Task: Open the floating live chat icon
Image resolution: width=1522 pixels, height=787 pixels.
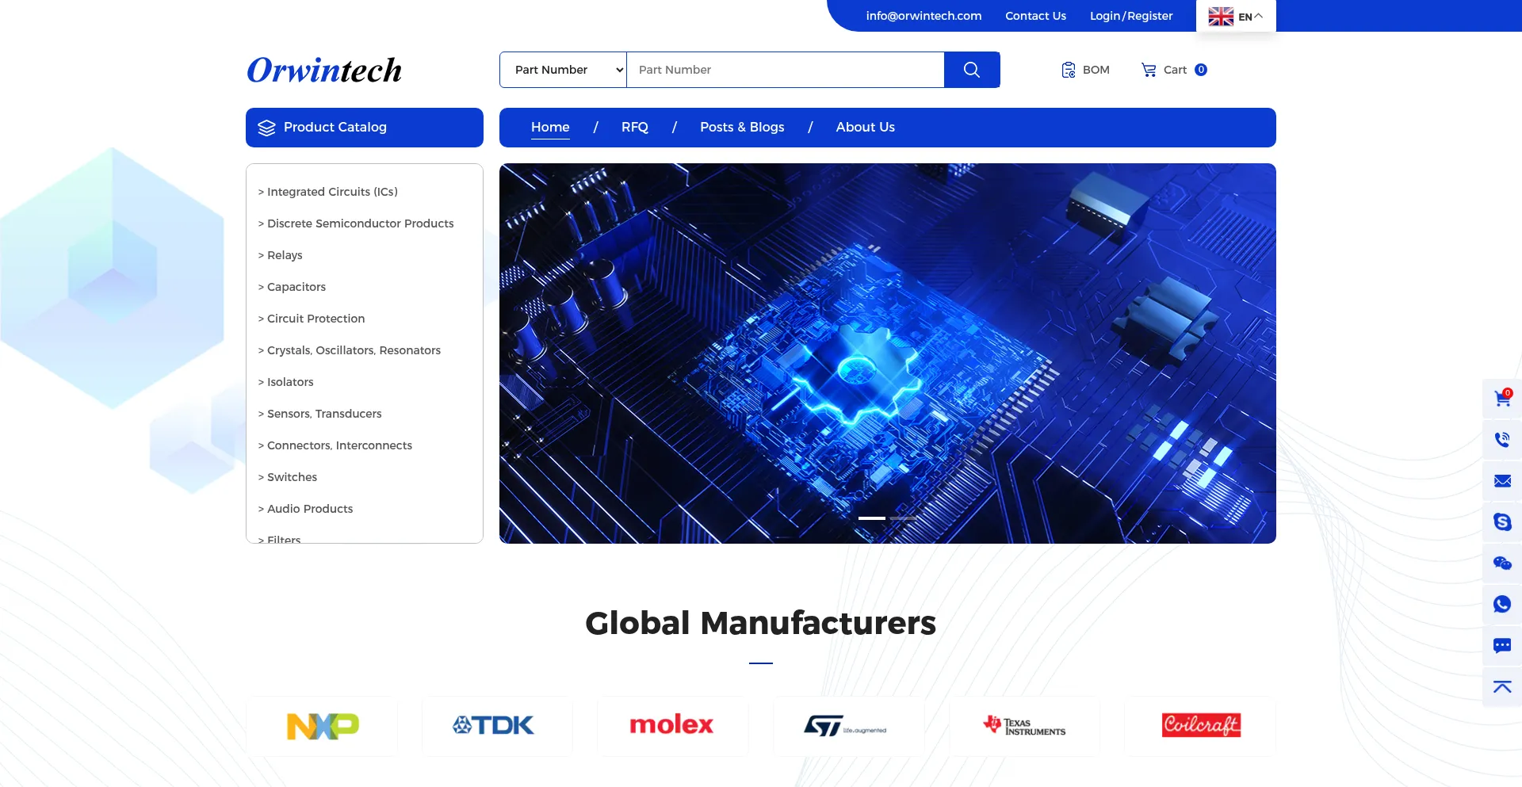Action: (1502, 645)
